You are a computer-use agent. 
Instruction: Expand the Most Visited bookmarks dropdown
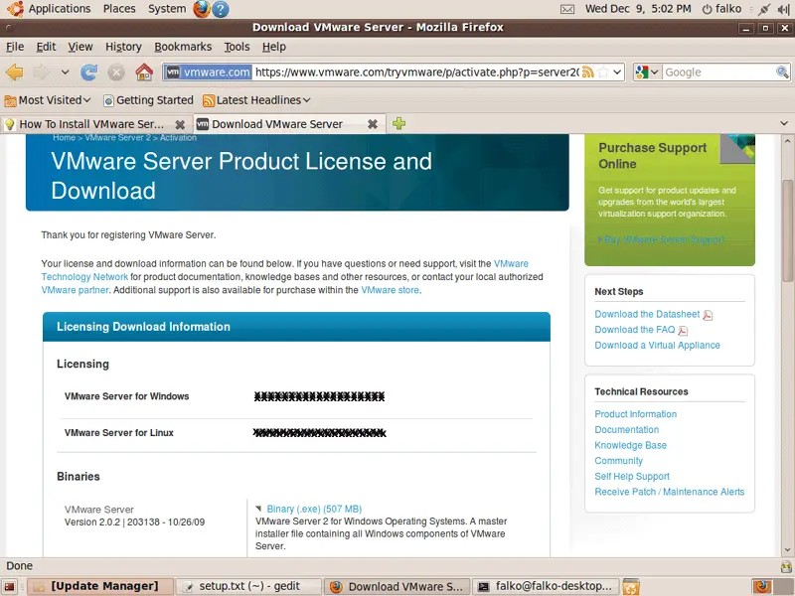coord(86,100)
